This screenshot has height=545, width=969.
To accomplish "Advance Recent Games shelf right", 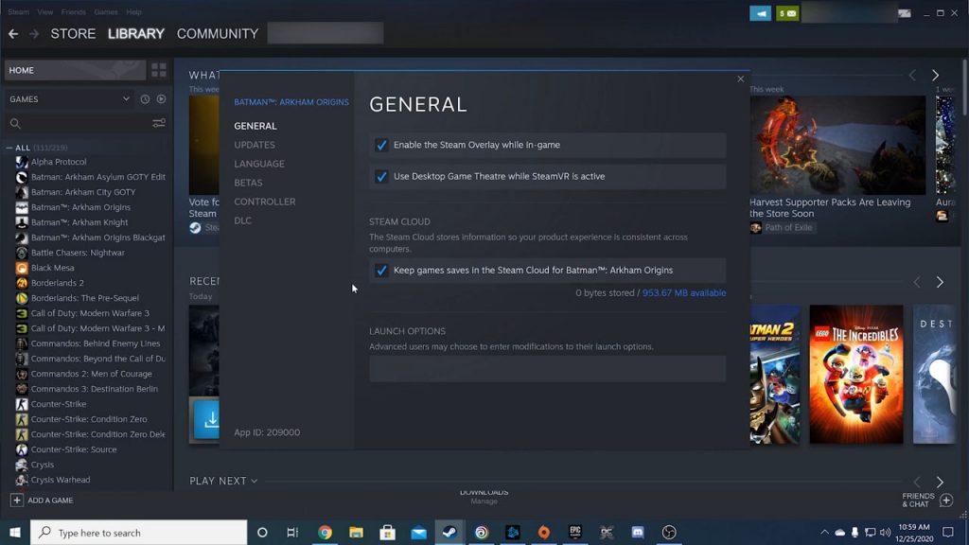I will tap(940, 282).
